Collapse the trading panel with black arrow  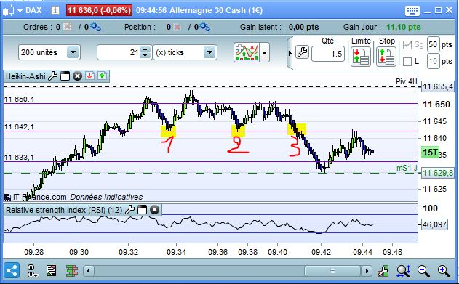point(290,53)
